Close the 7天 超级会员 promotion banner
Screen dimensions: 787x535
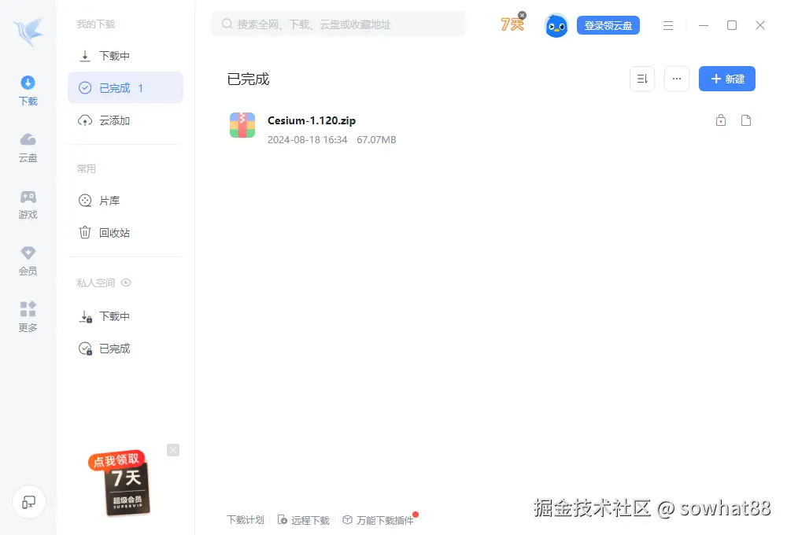pyautogui.click(x=173, y=450)
